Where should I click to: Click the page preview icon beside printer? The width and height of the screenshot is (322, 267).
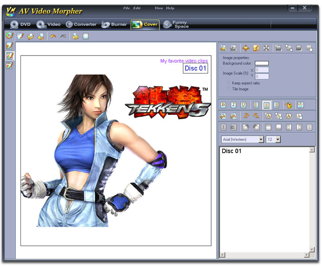click(x=86, y=36)
